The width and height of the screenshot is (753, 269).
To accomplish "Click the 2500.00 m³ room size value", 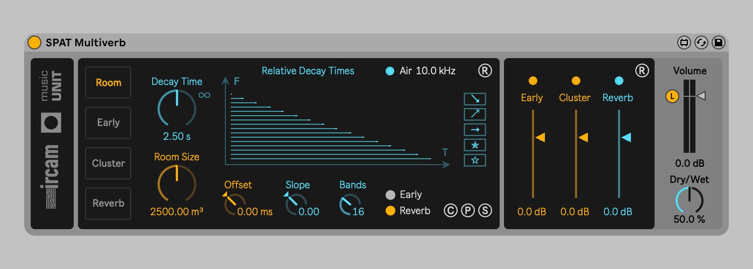I will pyautogui.click(x=177, y=212).
